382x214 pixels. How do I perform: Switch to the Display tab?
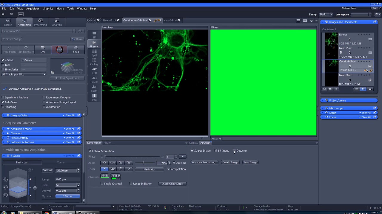click(x=193, y=143)
